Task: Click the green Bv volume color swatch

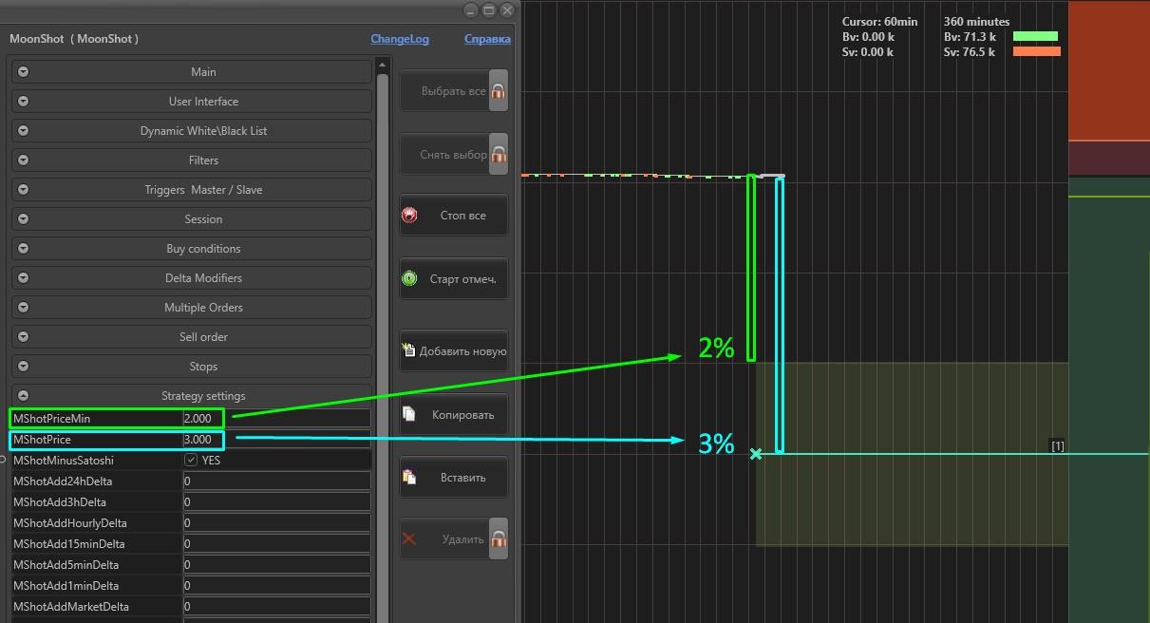Action: 1035,37
